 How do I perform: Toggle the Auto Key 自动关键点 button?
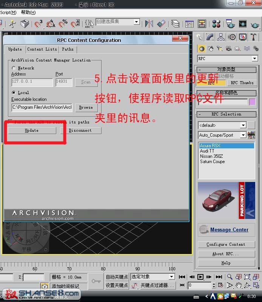(117, 277)
